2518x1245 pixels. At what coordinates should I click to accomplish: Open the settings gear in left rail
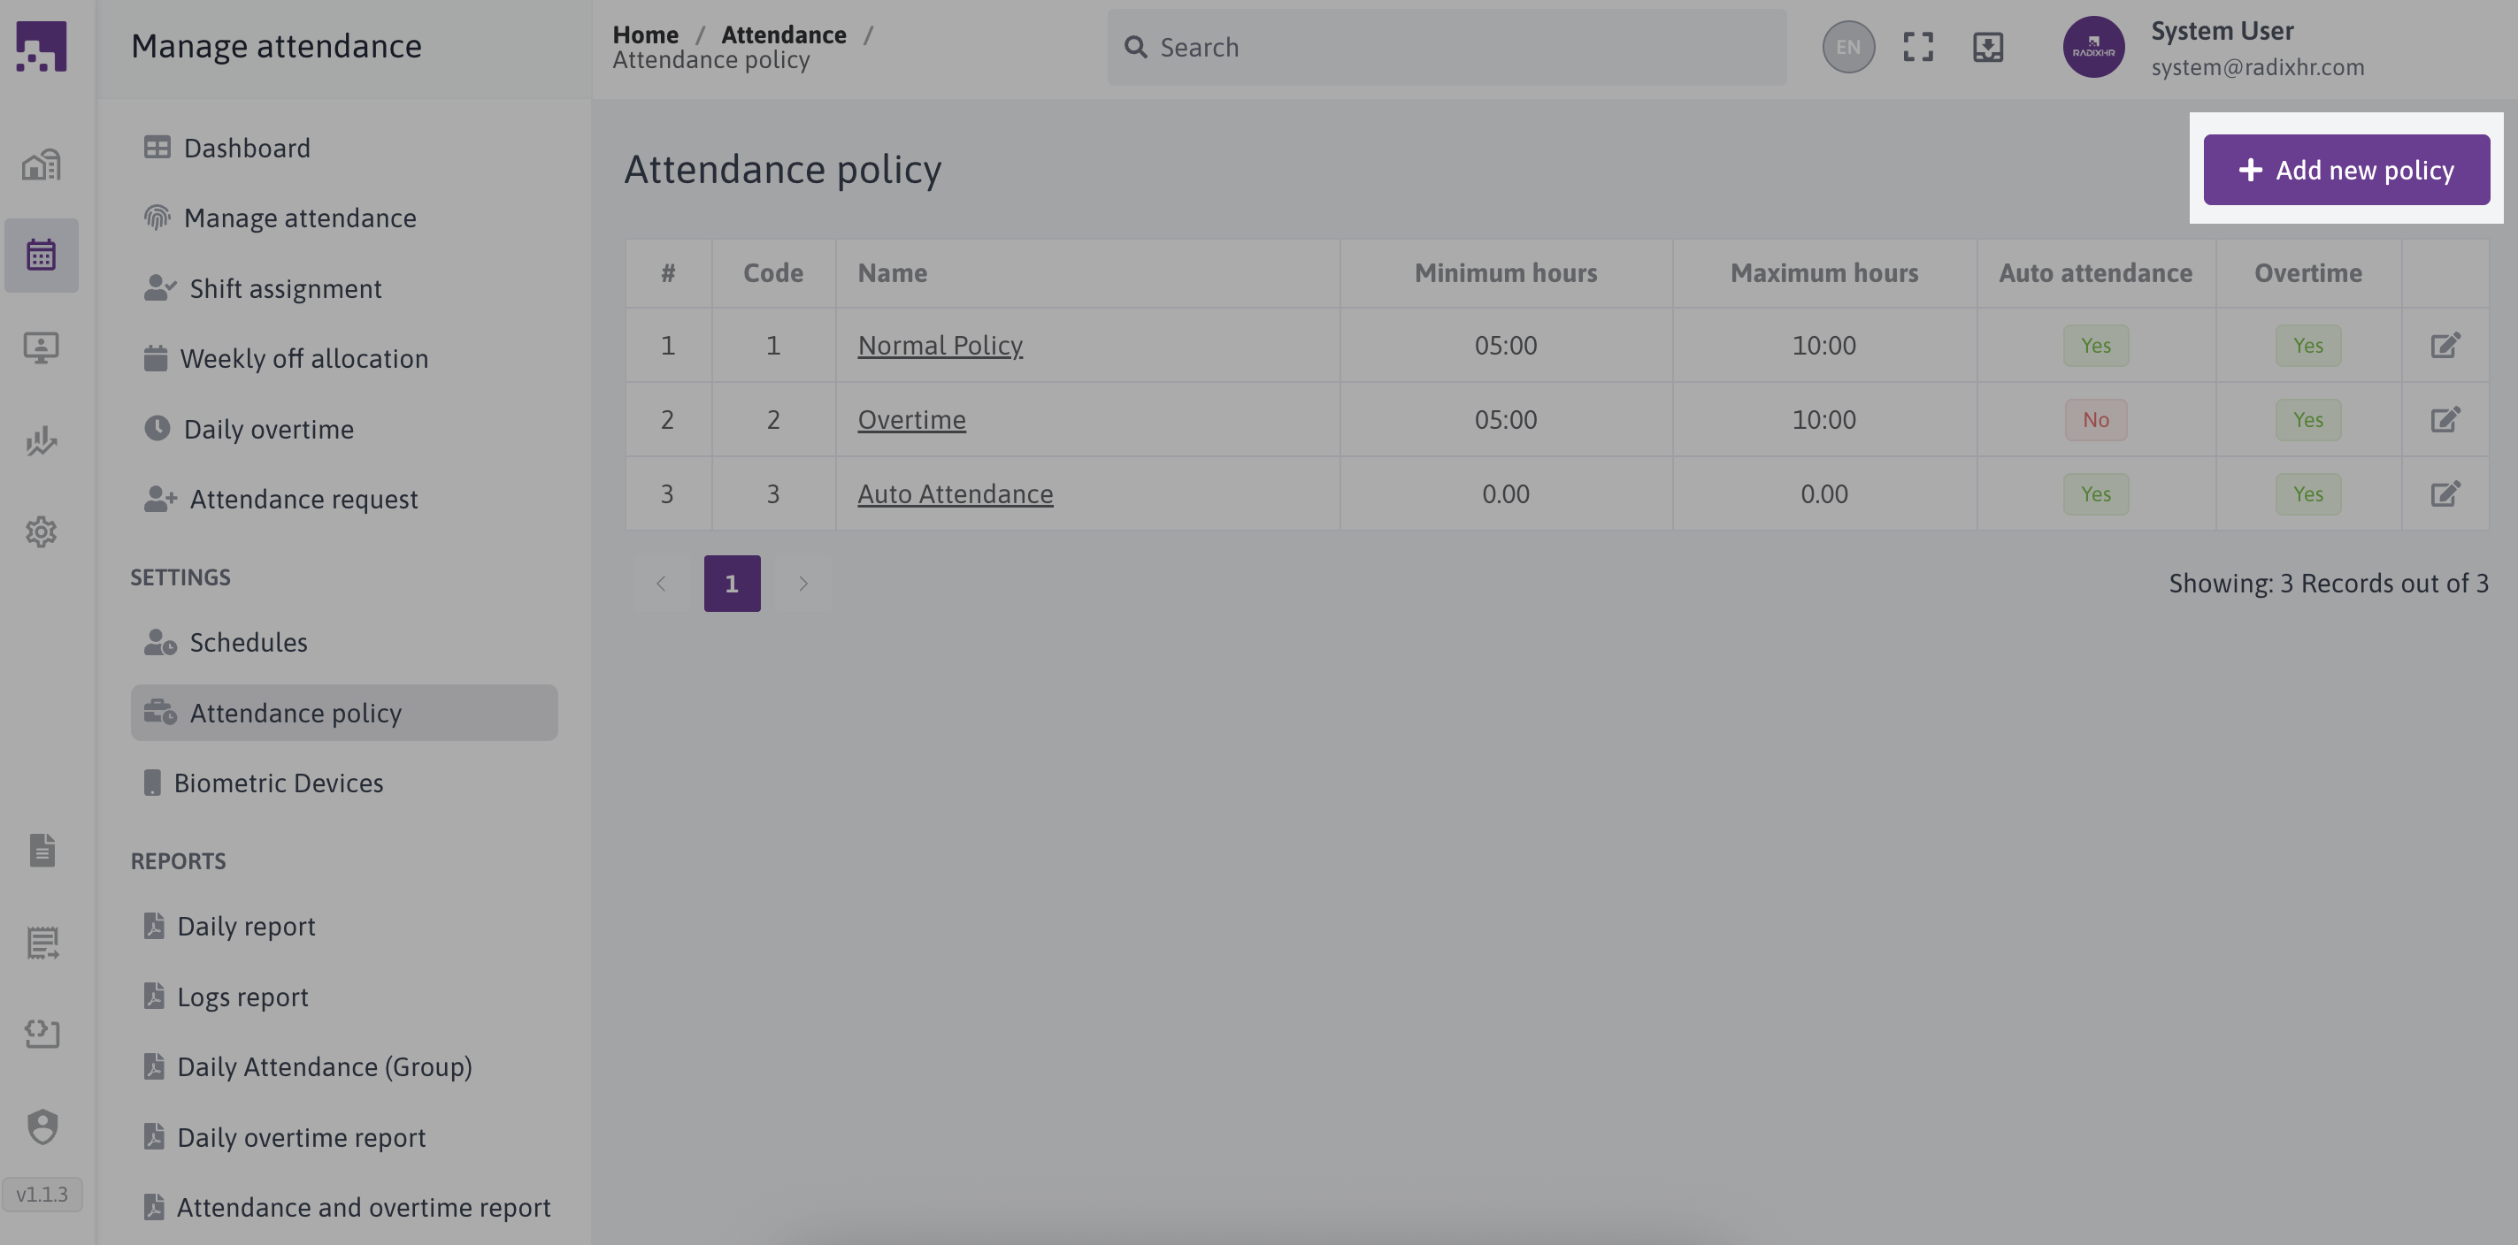[41, 531]
